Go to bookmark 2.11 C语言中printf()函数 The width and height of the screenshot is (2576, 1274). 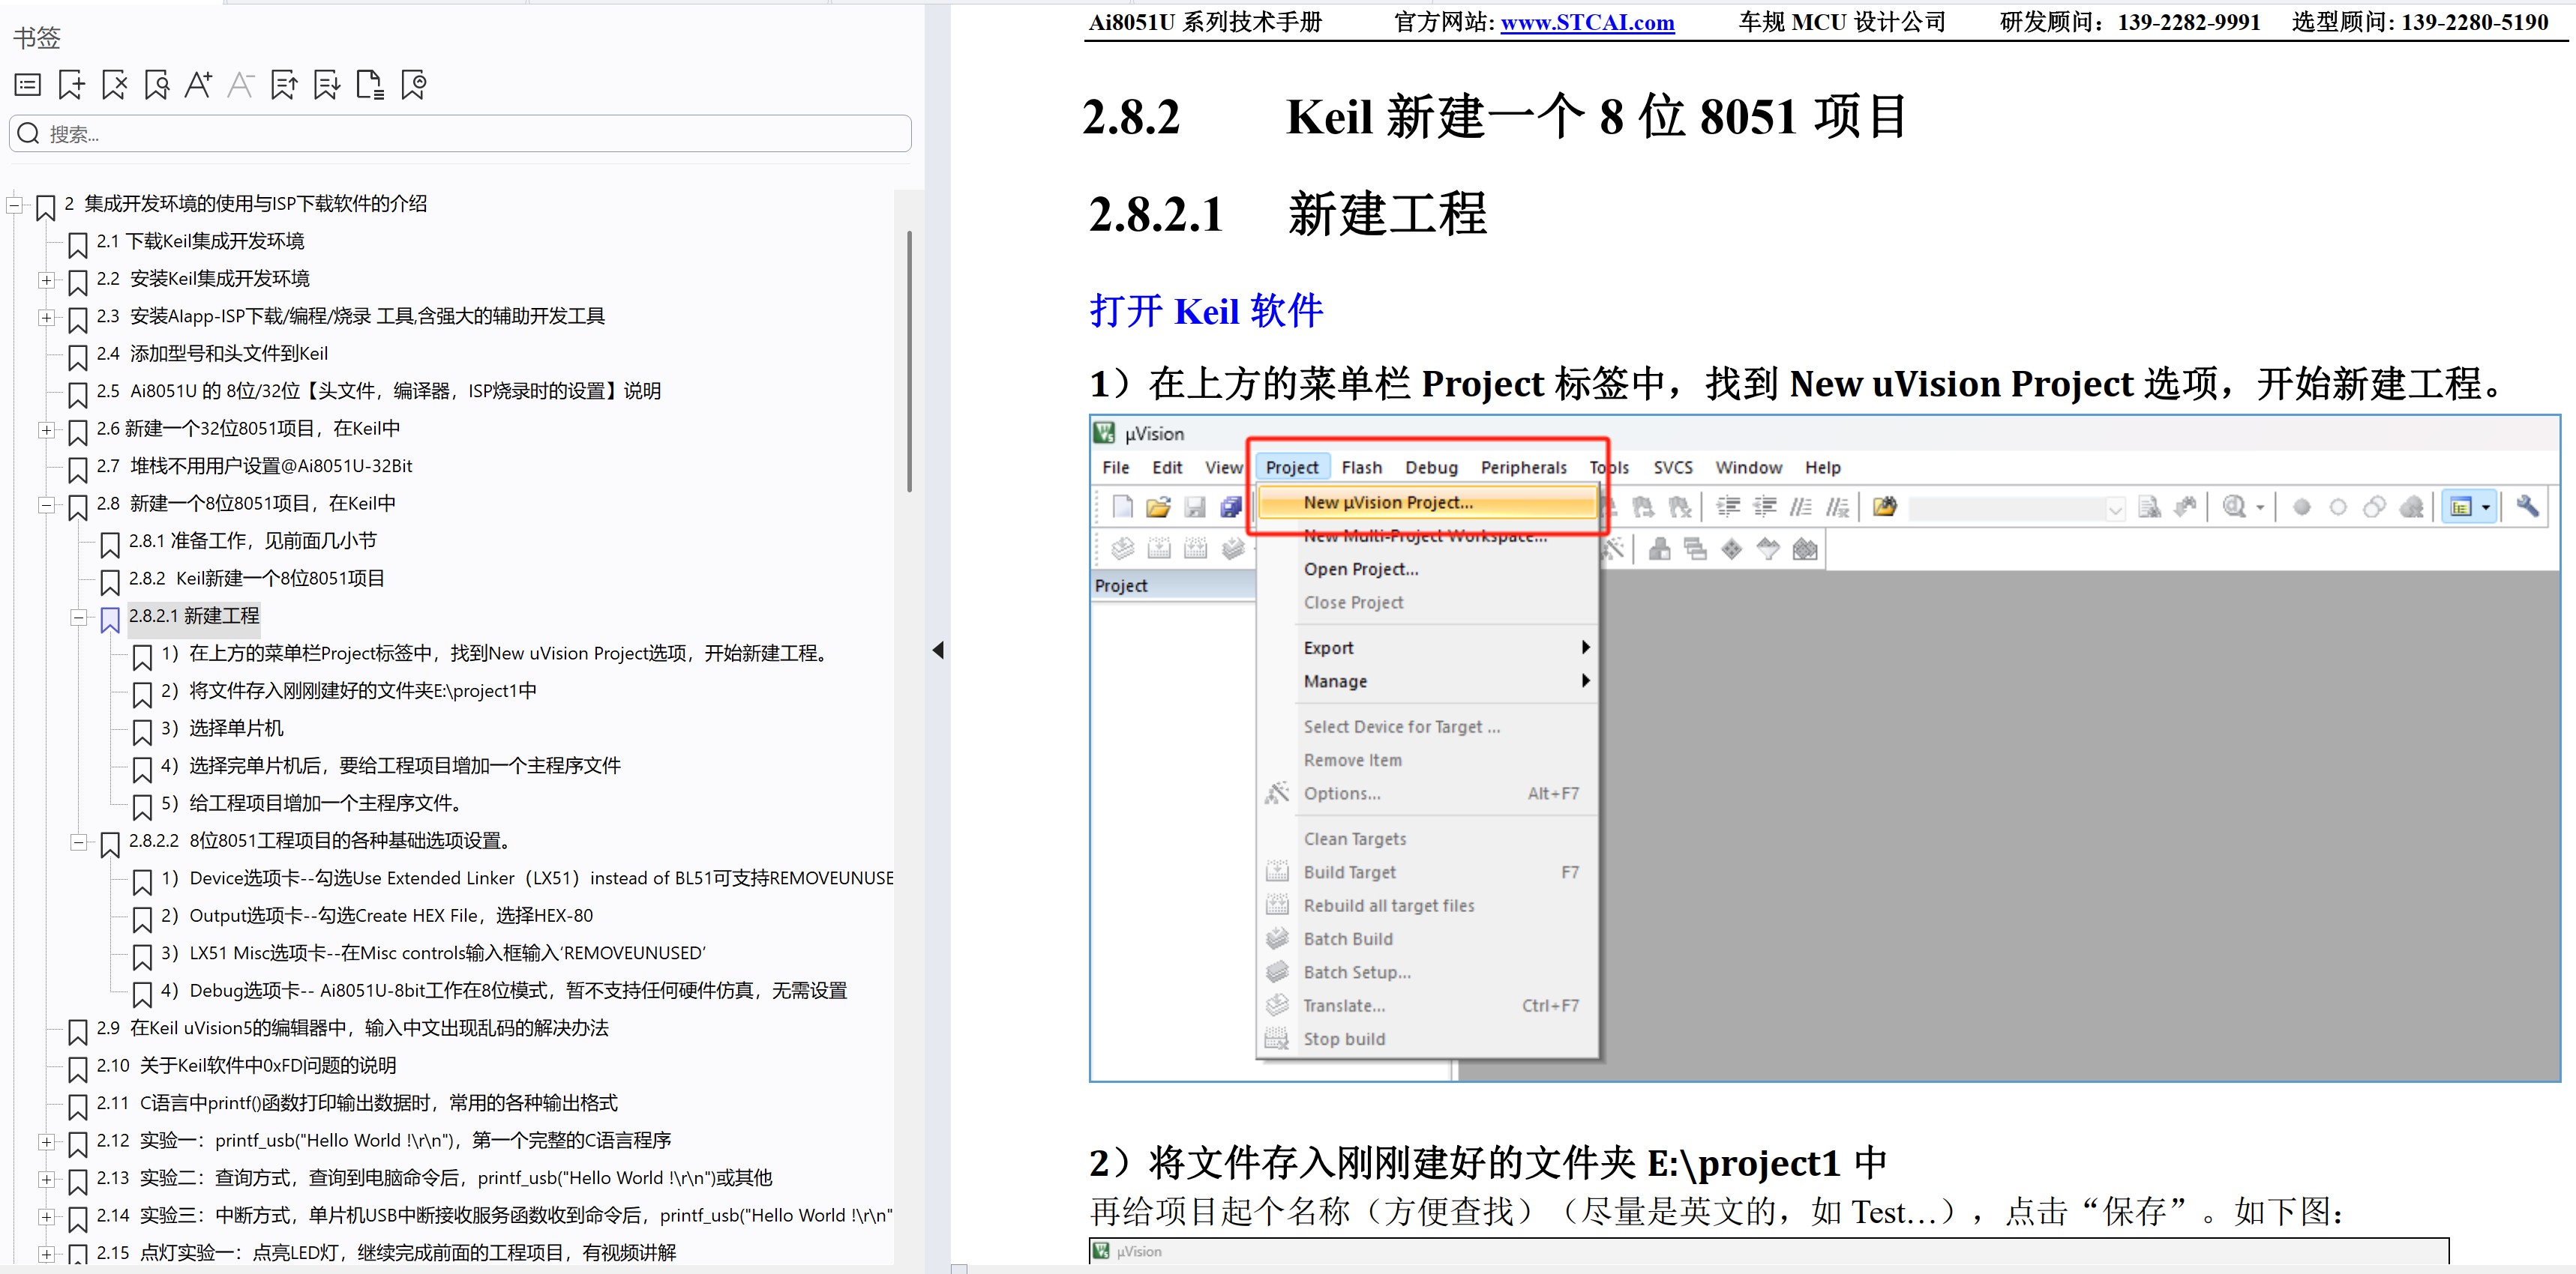coord(357,1103)
